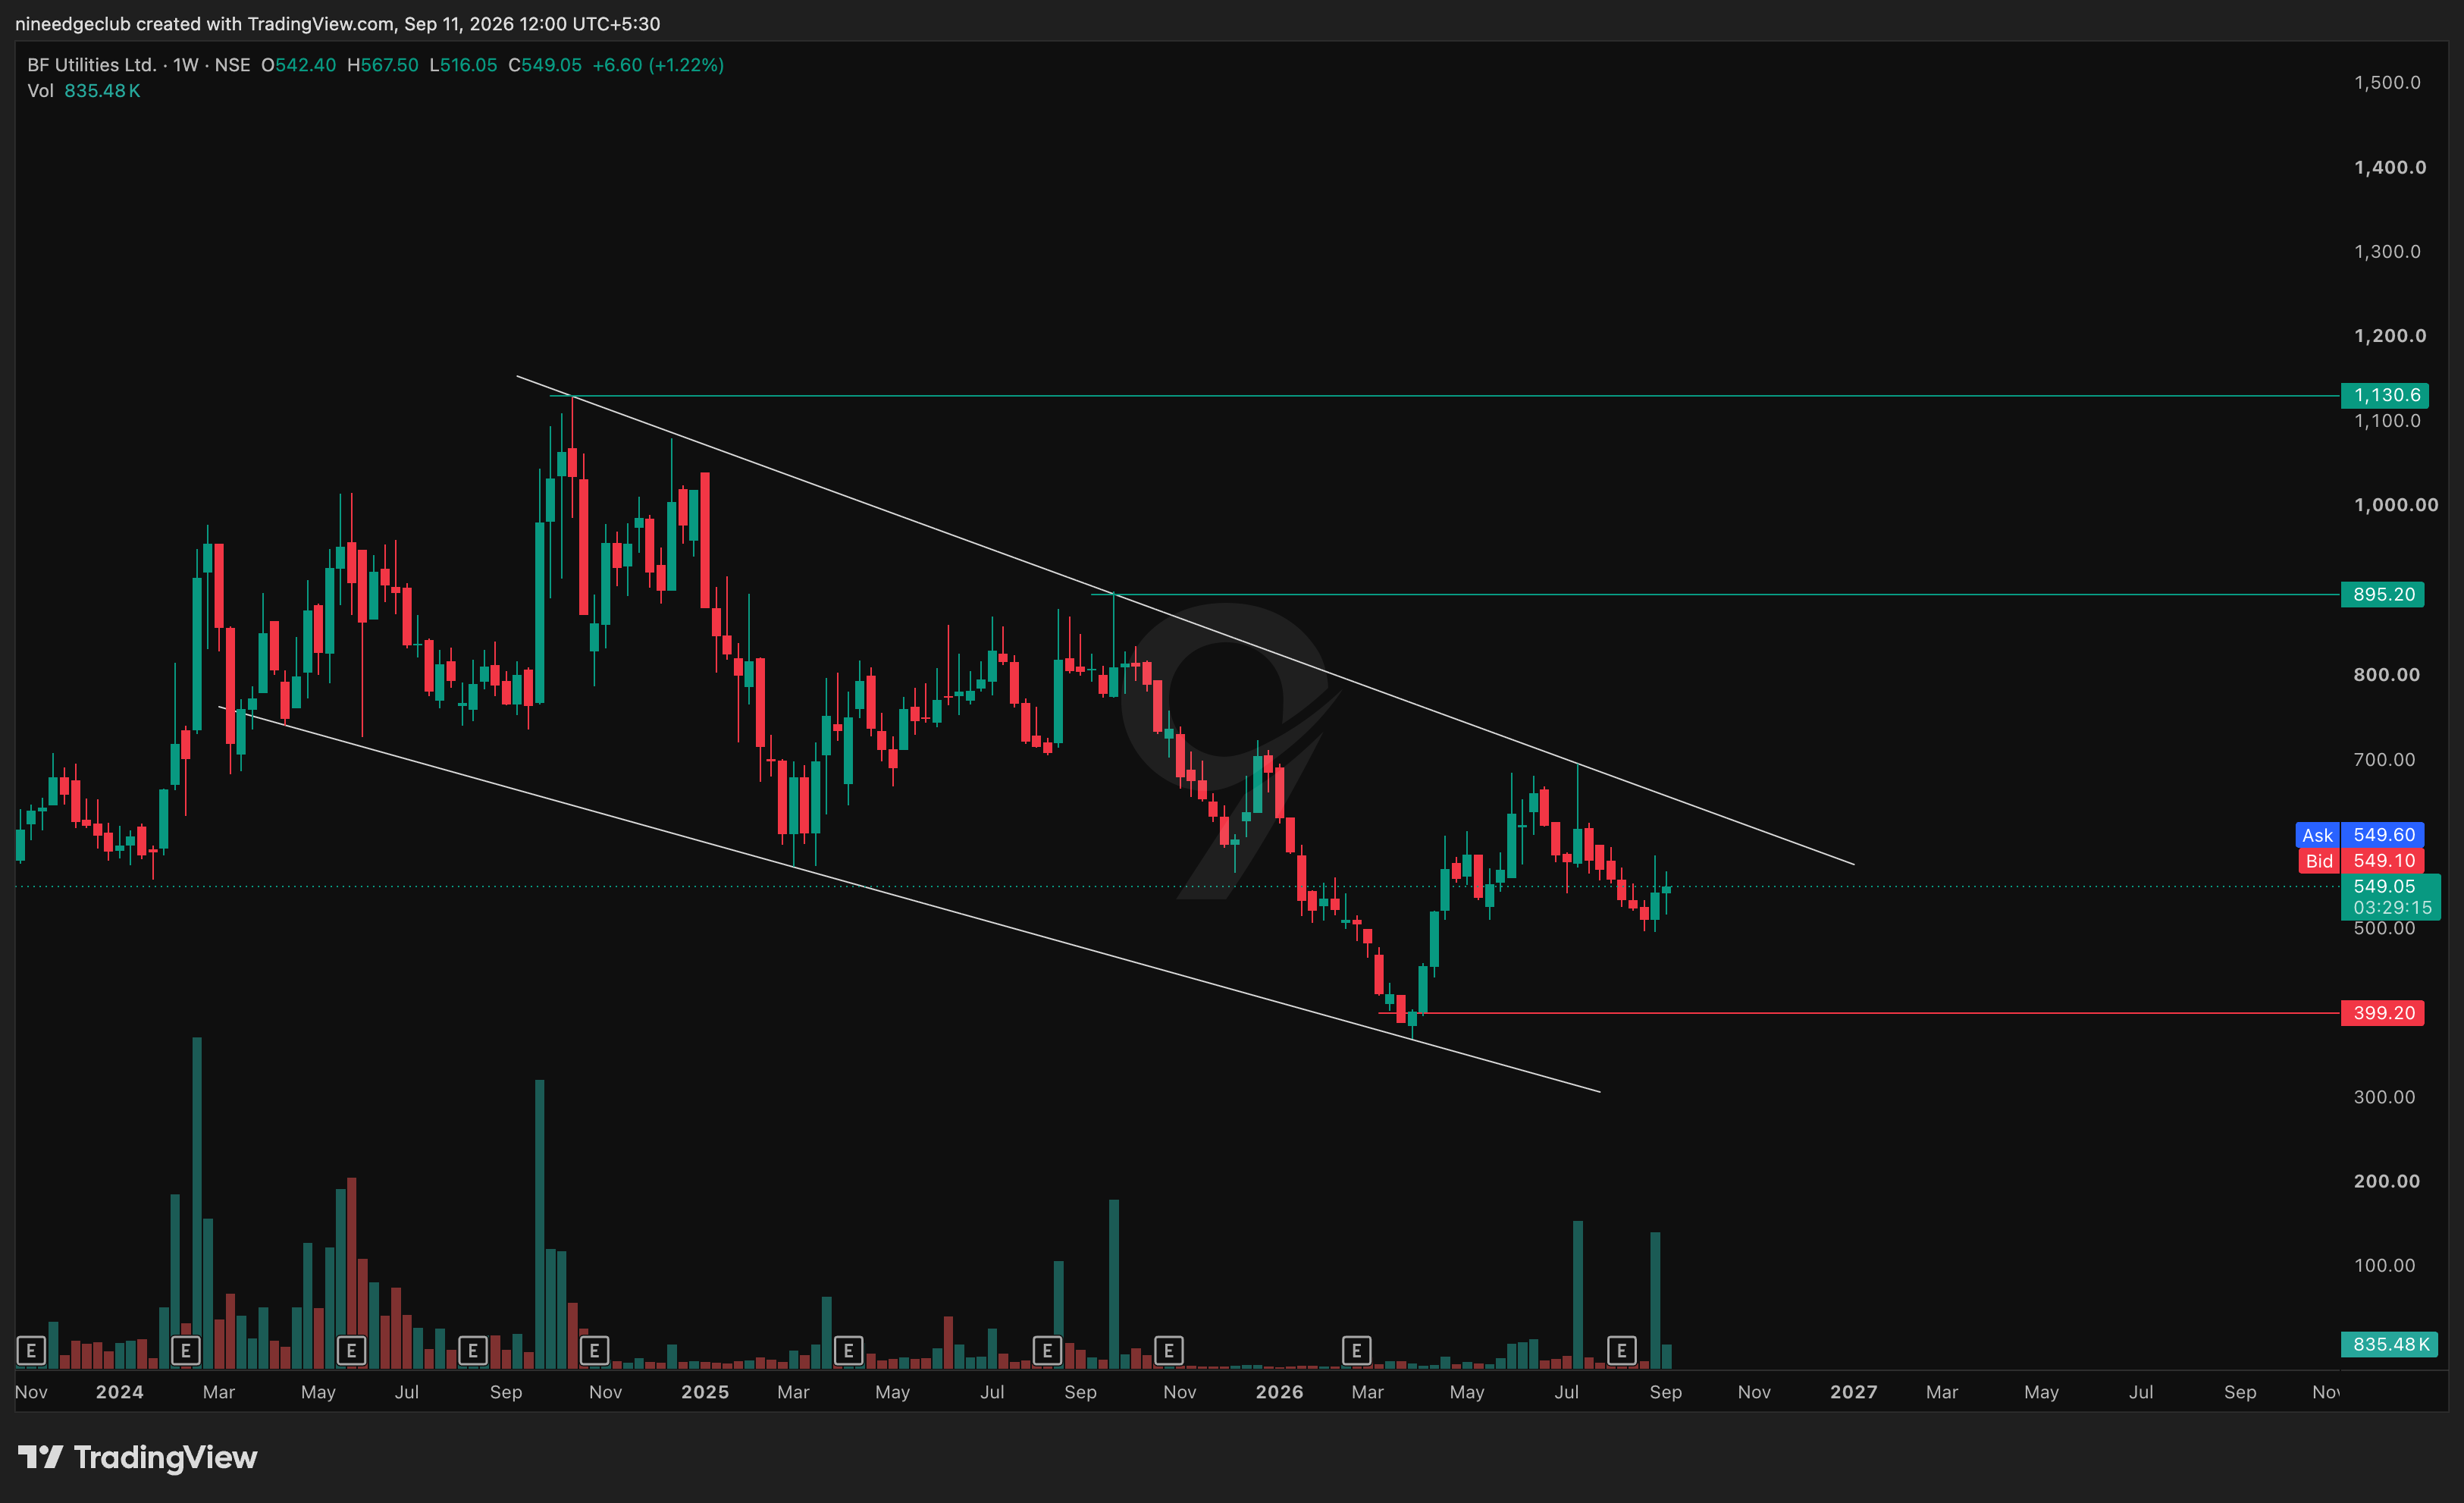The width and height of the screenshot is (2464, 1503).
Task: Click the earnings E marker at Nov 2023
Action: tap(31, 1351)
